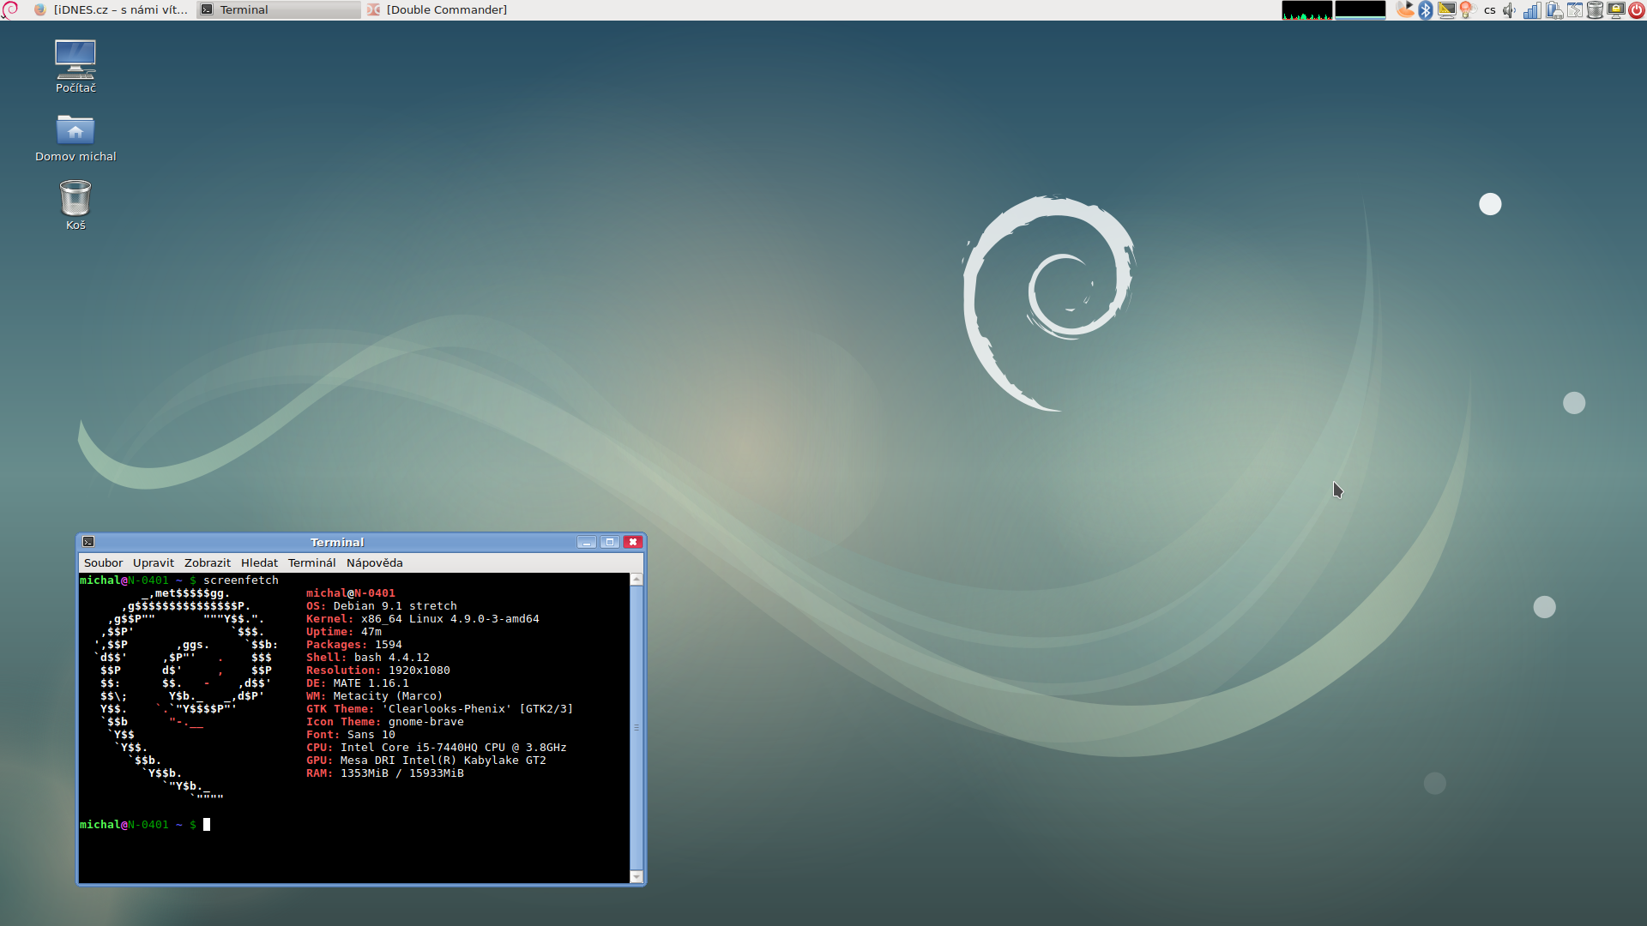Open the second system monitor graph

point(1360,9)
